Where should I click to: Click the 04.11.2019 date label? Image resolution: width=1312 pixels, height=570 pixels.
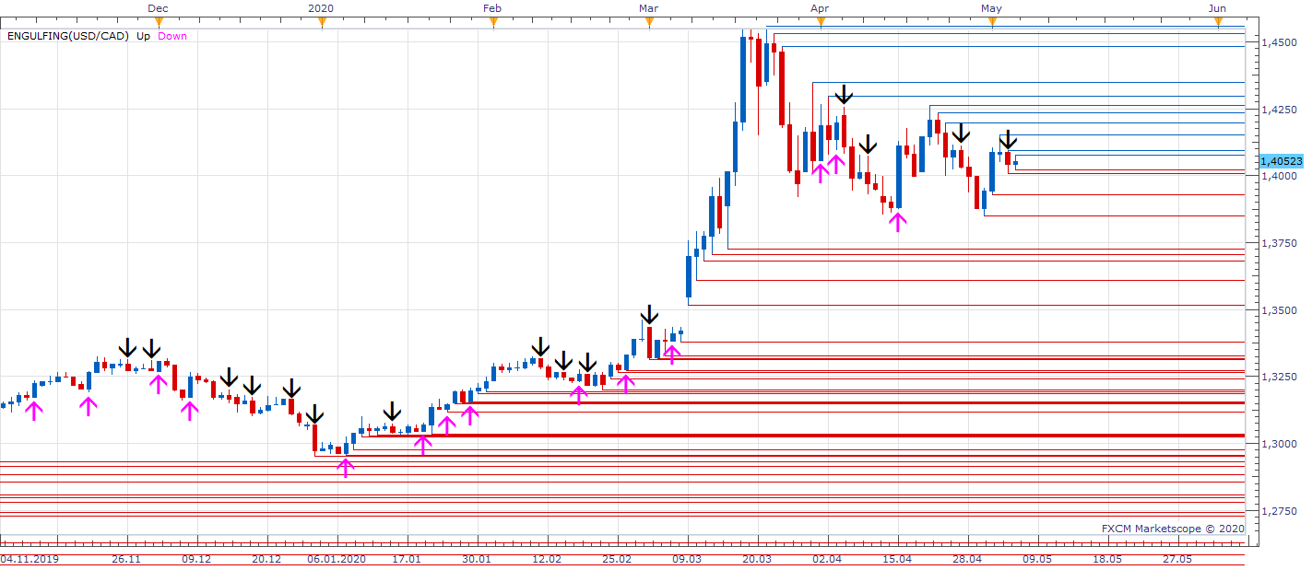pos(28,559)
